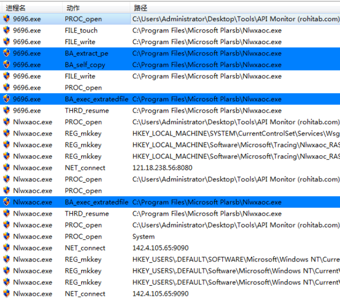This screenshot has width=340, height=301.
Task: Click path cell of 9696.exe BA_exec_extratedfile row
Action: coord(207,99)
